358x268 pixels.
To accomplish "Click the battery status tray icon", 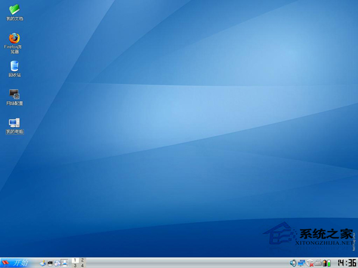I will click(326, 263).
